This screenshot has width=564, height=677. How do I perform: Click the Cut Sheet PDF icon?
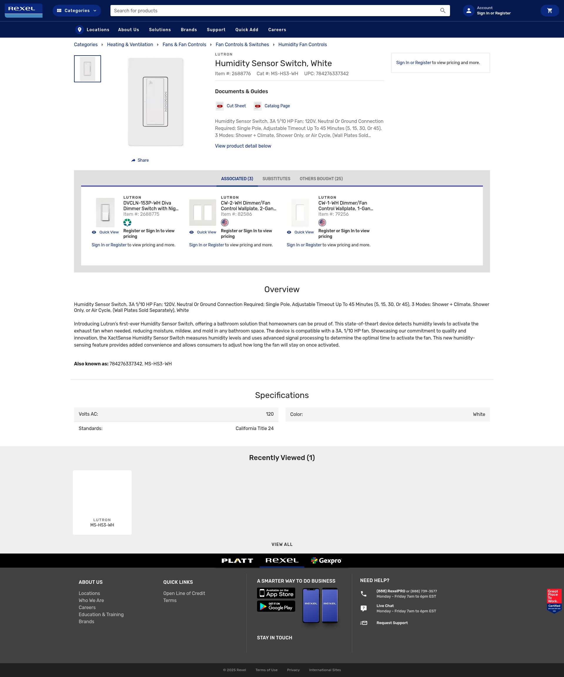pyautogui.click(x=220, y=106)
